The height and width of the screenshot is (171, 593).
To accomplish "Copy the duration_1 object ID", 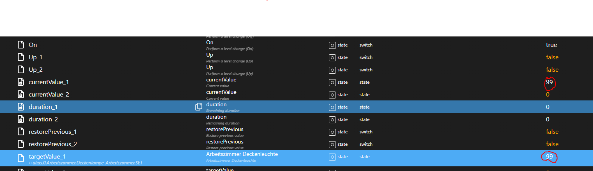I will [199, 107].
